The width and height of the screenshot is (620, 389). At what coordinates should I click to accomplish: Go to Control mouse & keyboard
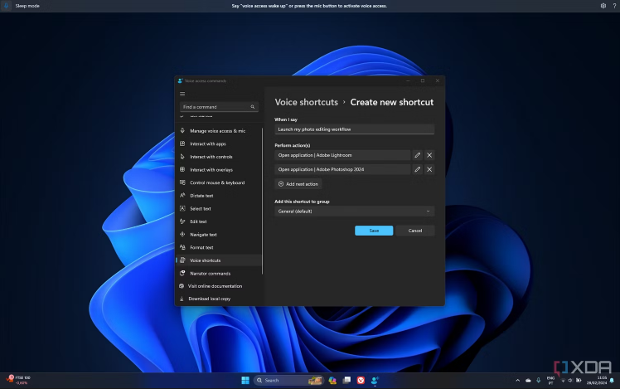point(218,182)
